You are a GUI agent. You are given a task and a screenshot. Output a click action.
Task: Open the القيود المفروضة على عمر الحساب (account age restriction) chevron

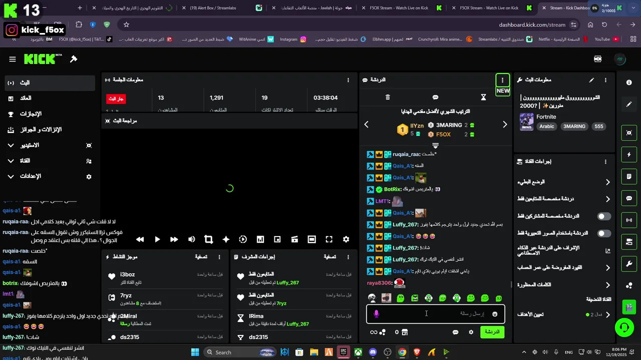click(x=608, y=268)
